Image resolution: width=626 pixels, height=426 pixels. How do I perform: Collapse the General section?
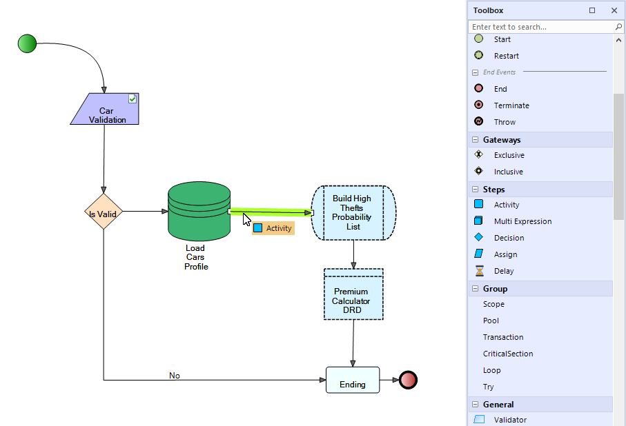[x=475, y=404]
